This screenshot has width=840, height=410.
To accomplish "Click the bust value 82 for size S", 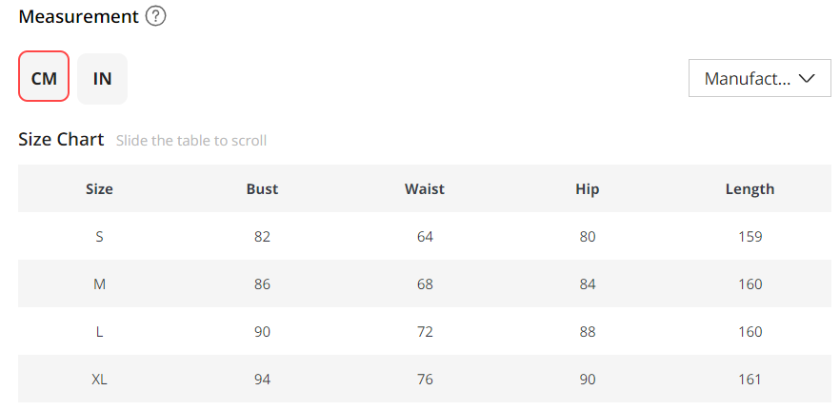I will click(x=262, y=236).
